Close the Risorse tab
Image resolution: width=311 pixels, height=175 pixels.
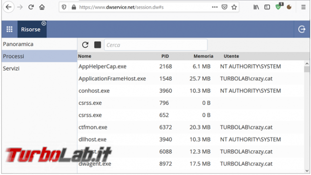(x=44, y=23)
